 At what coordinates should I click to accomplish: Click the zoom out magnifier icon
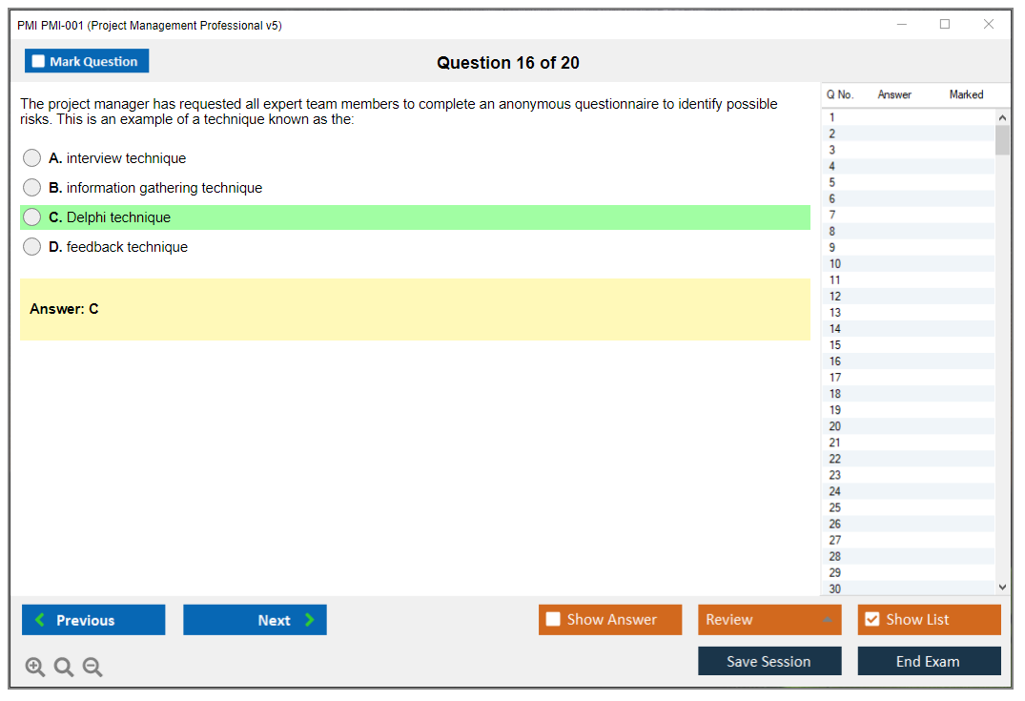[x=92, y=668]
